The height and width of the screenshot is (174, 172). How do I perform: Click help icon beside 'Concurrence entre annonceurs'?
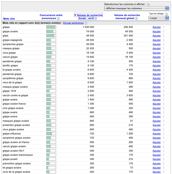point(58,18)
